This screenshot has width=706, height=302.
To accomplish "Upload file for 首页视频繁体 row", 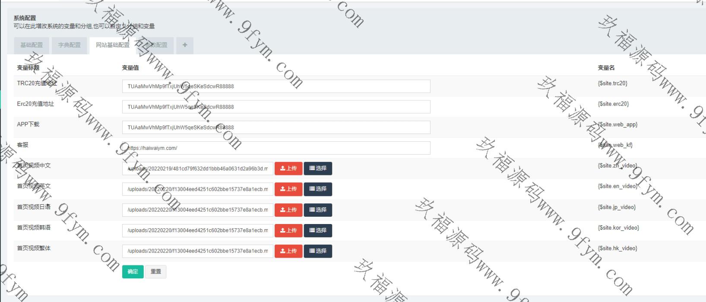I will (x=288, y=251).
